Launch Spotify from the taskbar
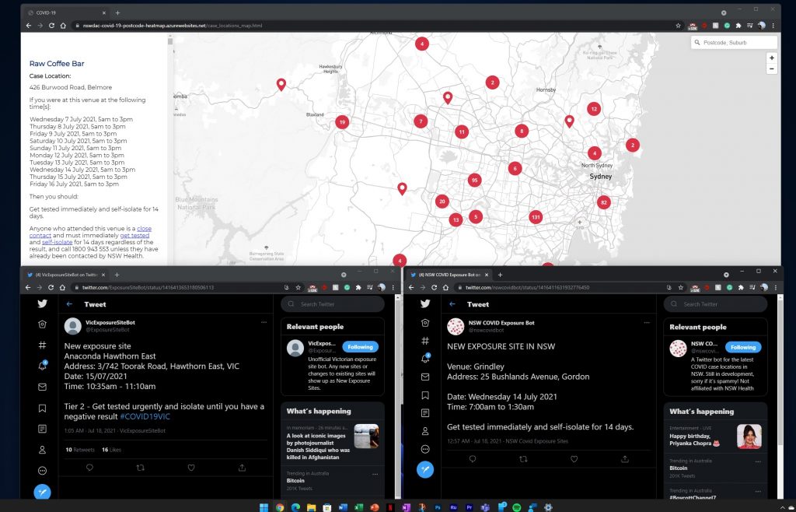Screen dimensions: 796x512 (517, 507)
